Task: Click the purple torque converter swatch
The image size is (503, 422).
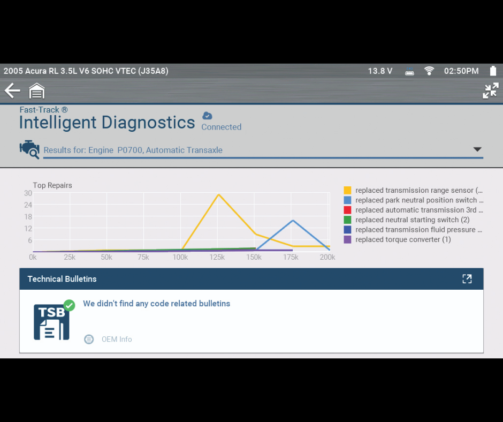Action: [x=347, y=239]
